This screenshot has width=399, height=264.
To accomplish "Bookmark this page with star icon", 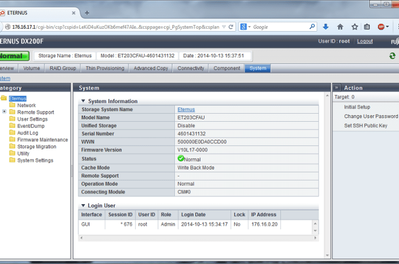I will click(x=354, y=27).
